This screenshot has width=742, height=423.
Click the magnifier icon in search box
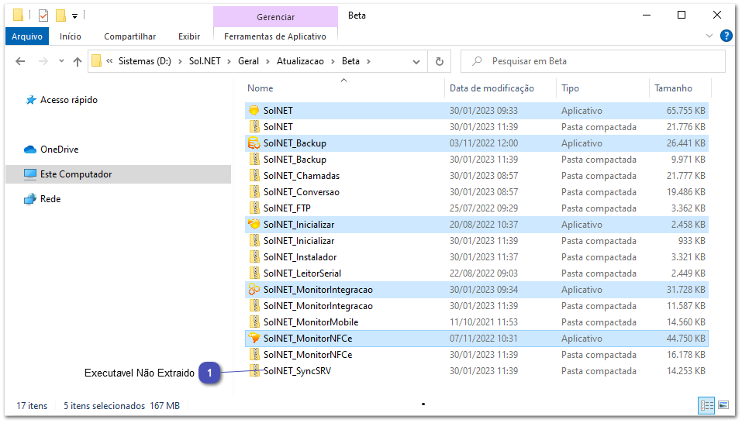[x=477, y=61]
